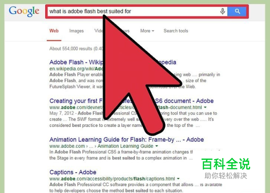Expand arrow beside flash-document.html URL
Viewport: 270px width, 193px height.
205,107
